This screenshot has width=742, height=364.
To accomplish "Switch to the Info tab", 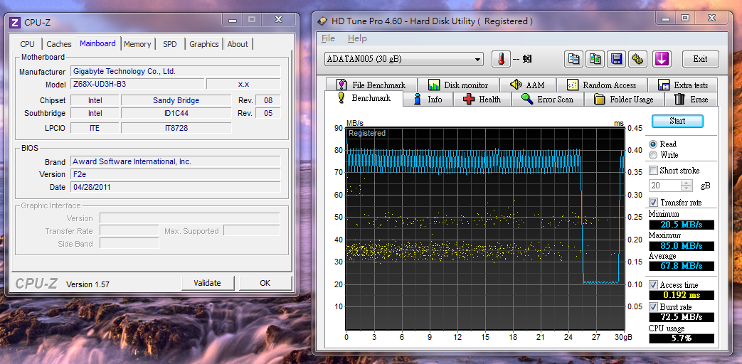I will 428,100.
